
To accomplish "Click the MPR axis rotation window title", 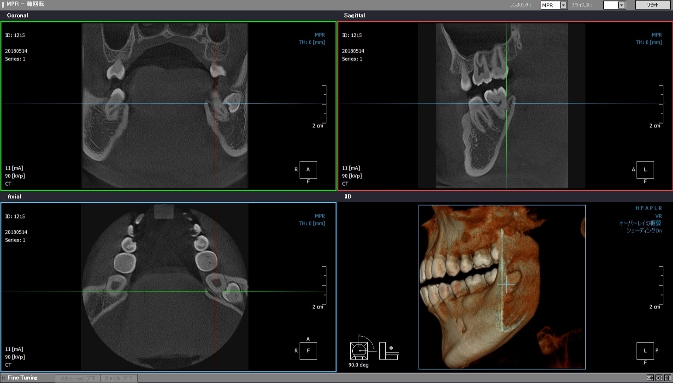I will tap(25, 4).
